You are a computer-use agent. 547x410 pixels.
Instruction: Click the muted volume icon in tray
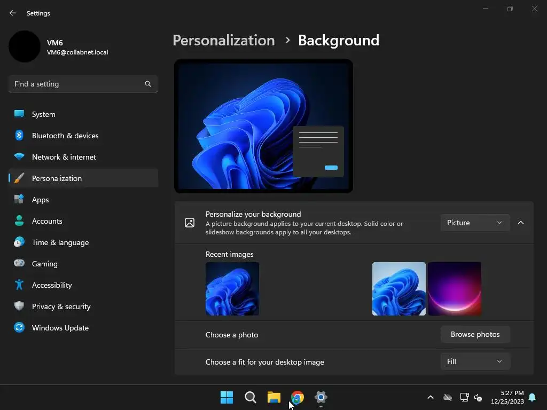tap(478, 397)
